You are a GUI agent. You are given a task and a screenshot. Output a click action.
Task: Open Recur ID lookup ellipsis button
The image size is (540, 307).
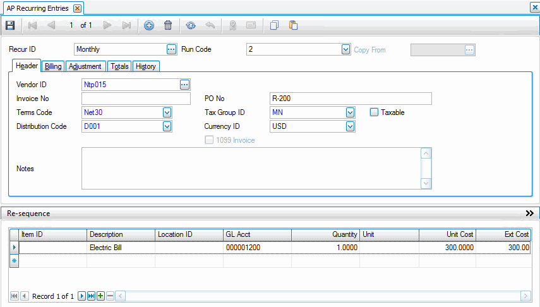171,49
